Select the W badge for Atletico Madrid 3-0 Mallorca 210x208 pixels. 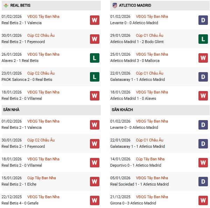click(x=203, y=58)
